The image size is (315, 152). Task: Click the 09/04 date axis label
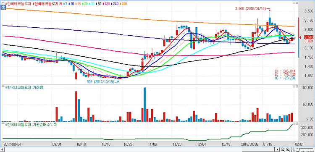click(x=57, y=144)
